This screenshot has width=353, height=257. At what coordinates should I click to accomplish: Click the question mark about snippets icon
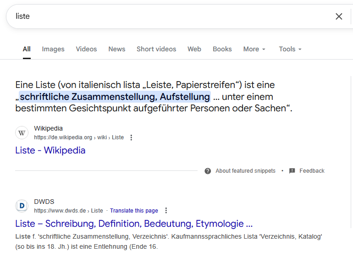click(x=208, y=171)
